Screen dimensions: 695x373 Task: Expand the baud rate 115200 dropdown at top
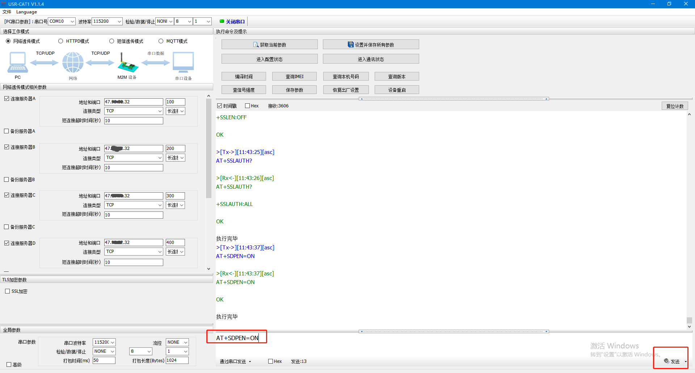119,22
